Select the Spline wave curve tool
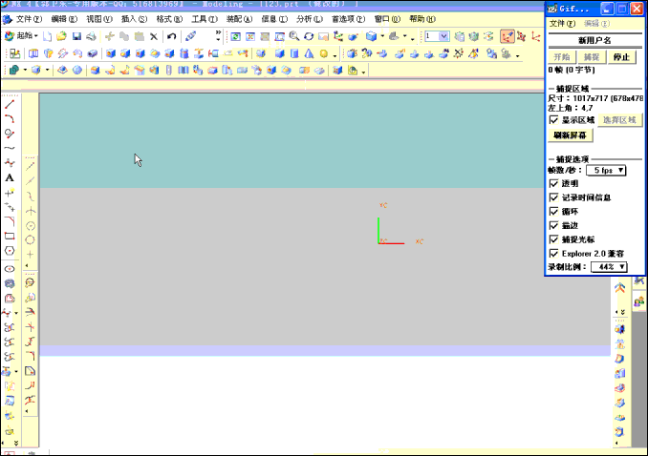648x456 pixels. point(10,148)
